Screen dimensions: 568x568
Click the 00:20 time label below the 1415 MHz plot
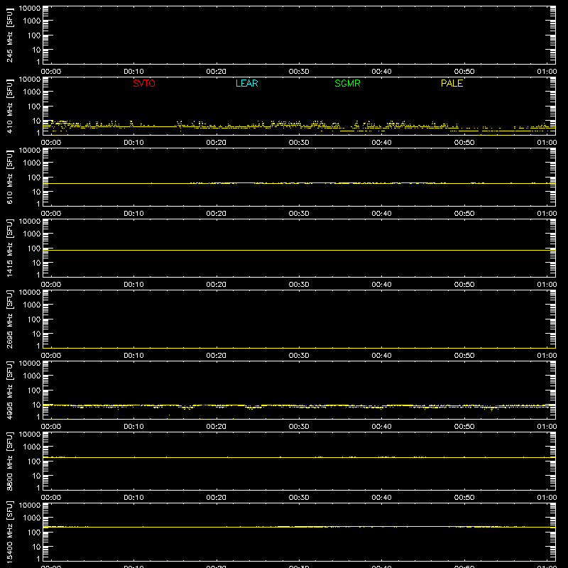click(x=217, y=285)
